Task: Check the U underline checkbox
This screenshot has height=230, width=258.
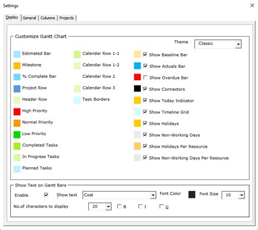Action: [161, 207]
